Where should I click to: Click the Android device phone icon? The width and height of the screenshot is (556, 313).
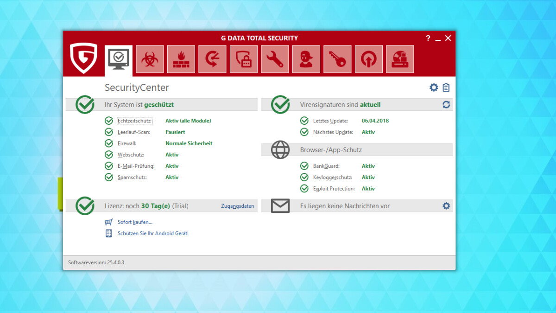pos(109,233)
